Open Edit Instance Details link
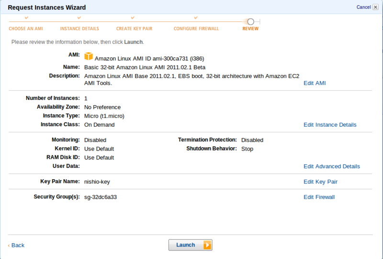This screenshot has width=383, height=259. tap(330, 125)
